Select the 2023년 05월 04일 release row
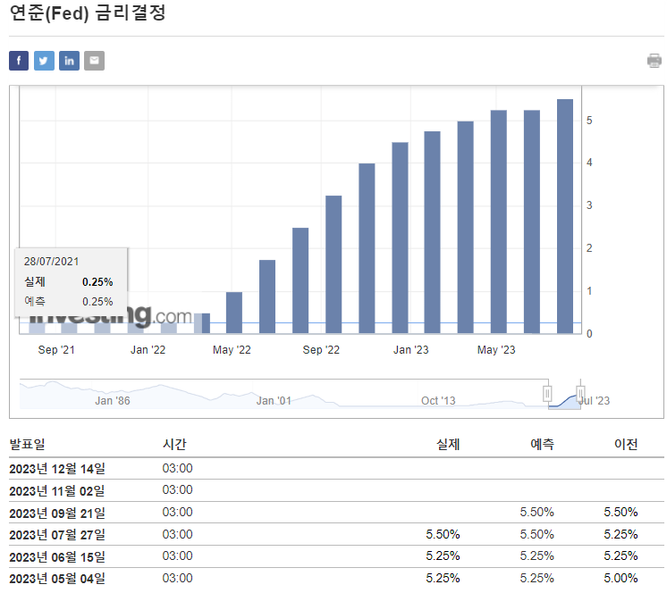Screen dimensions: 667x593 (x=336, y=579)
